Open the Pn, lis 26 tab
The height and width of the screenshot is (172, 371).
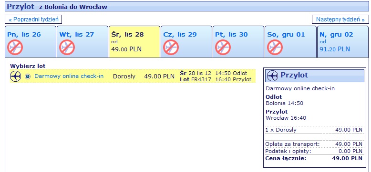tap(31, 42)
